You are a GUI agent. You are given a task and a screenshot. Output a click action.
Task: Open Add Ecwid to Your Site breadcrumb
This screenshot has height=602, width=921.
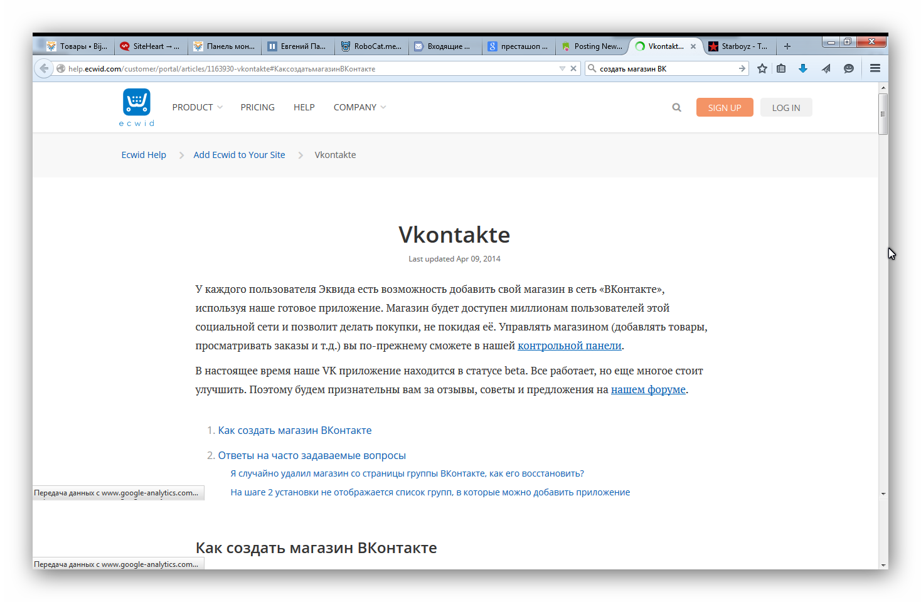pos(239,155)
